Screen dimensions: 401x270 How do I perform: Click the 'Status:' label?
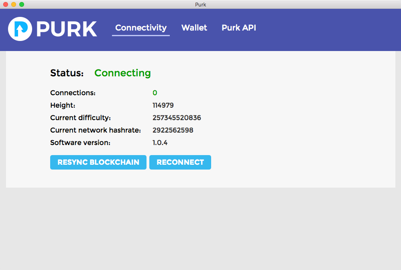click(x=67, y=73)
